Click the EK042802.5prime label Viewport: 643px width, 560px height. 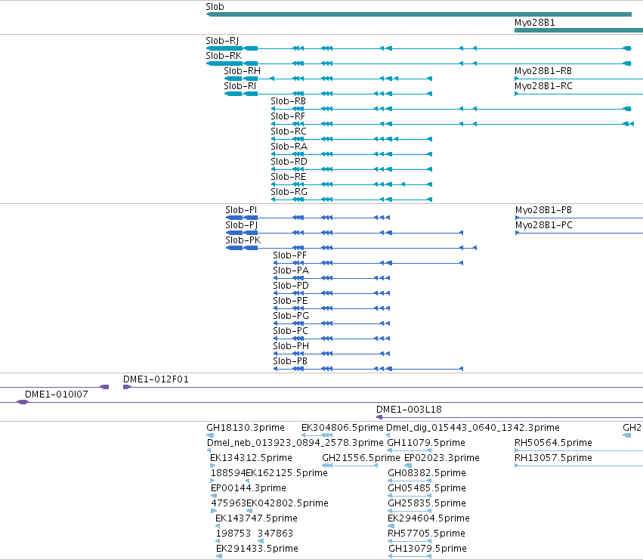click(x=287, y=503)
